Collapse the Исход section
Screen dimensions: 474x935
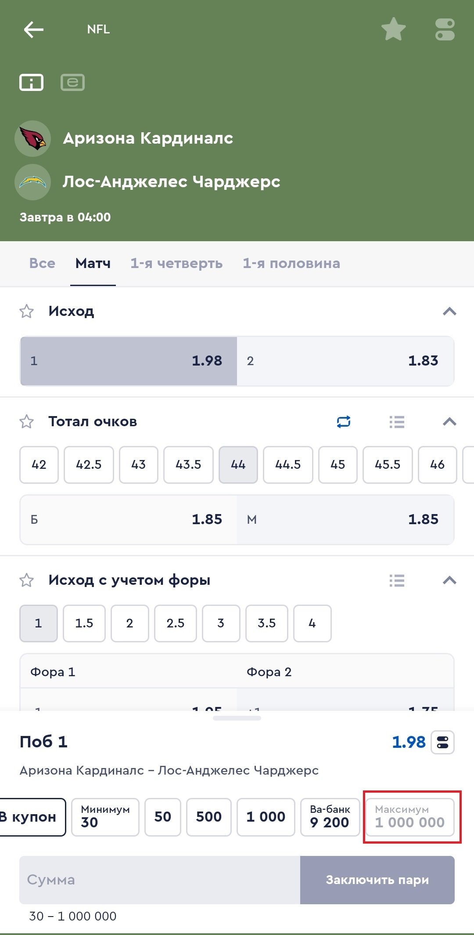[x=449, y=312]
